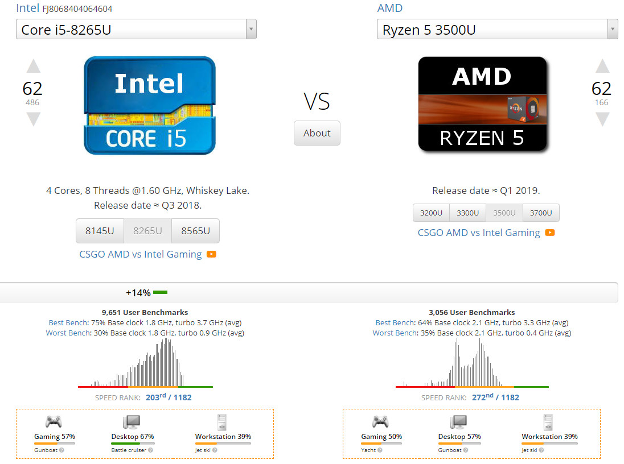Click the About button
624x464 pixels.
pyautogui.click(x=317, y=133)
